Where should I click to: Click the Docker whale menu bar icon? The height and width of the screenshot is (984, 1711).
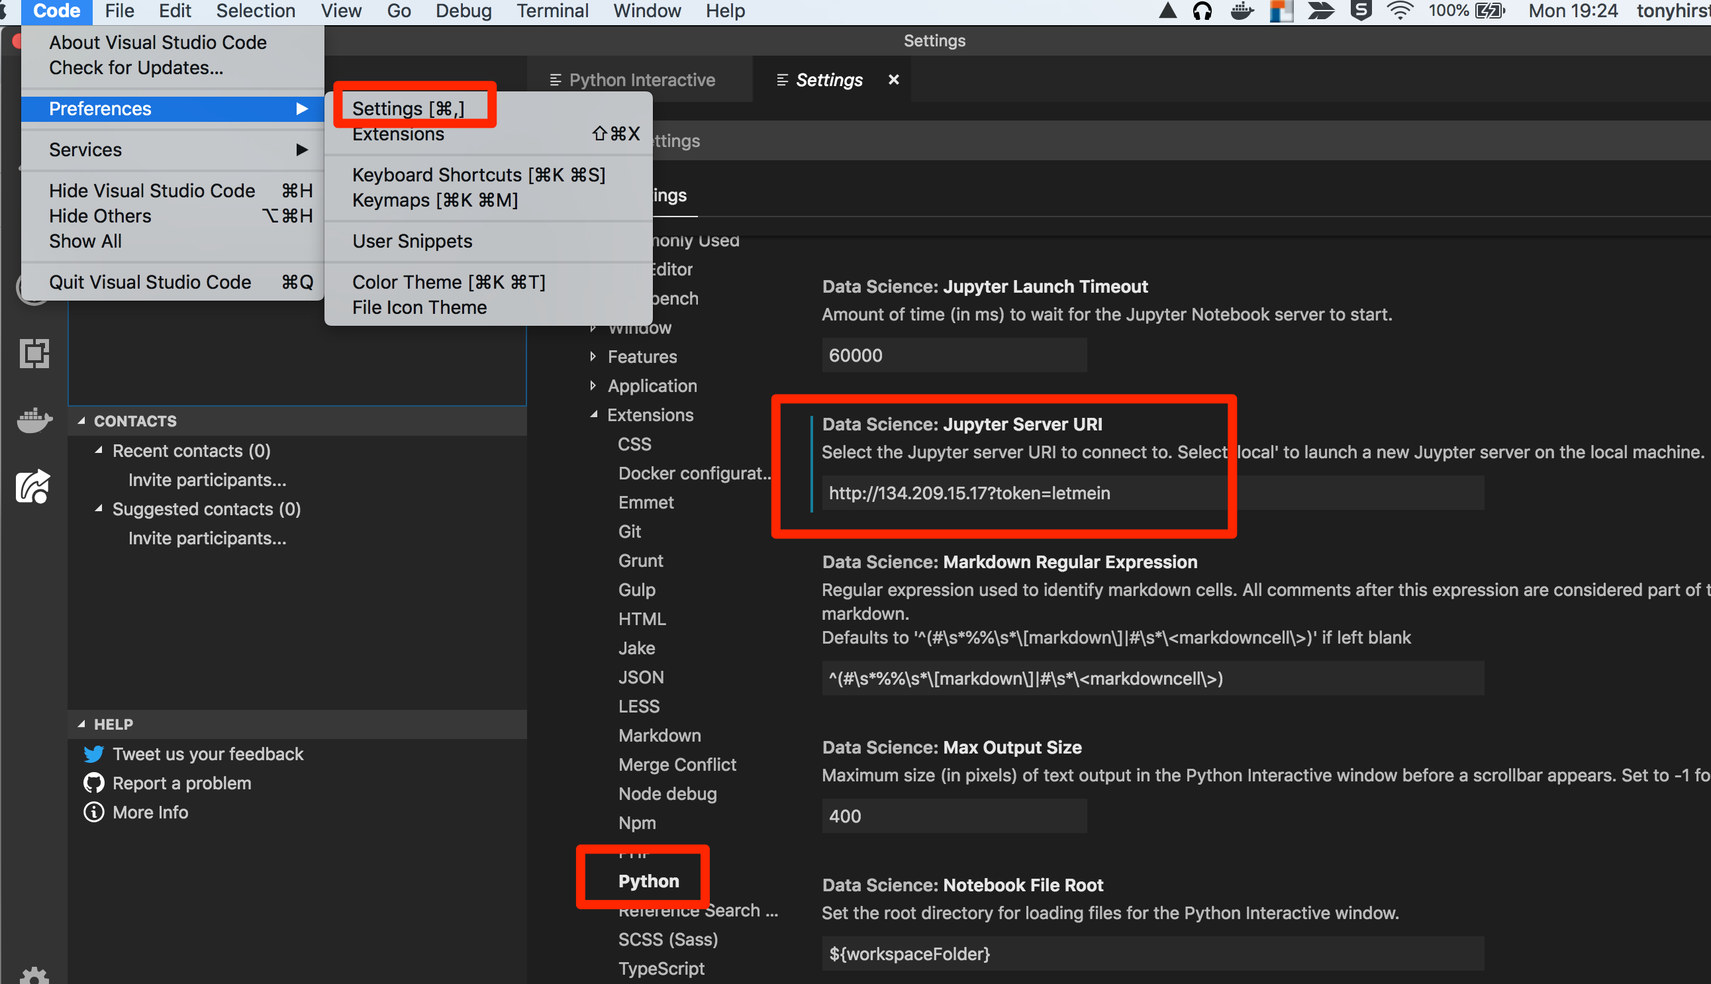click(x=1242, y=11)
